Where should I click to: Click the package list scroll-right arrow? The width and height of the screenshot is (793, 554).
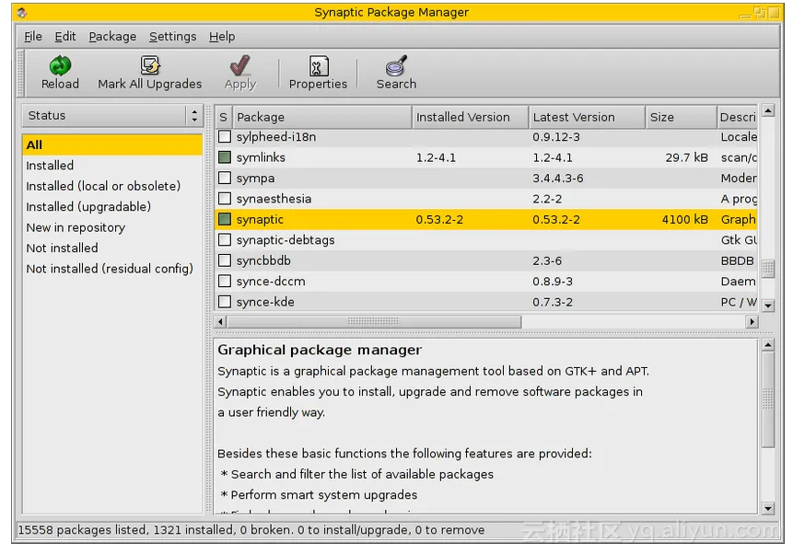click(752, 321)
